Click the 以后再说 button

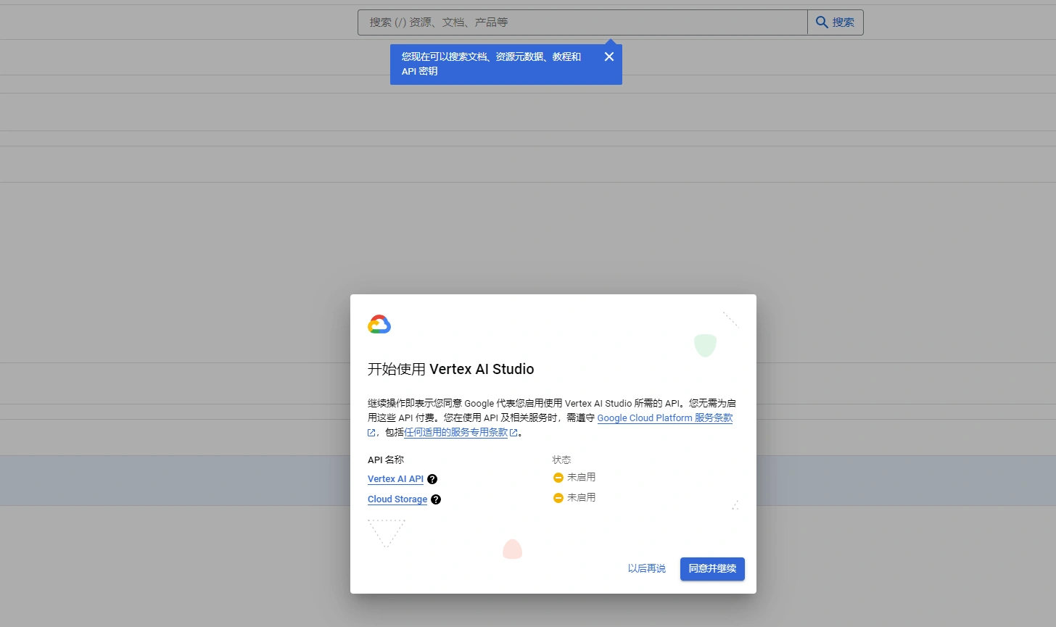click(647, 569)
